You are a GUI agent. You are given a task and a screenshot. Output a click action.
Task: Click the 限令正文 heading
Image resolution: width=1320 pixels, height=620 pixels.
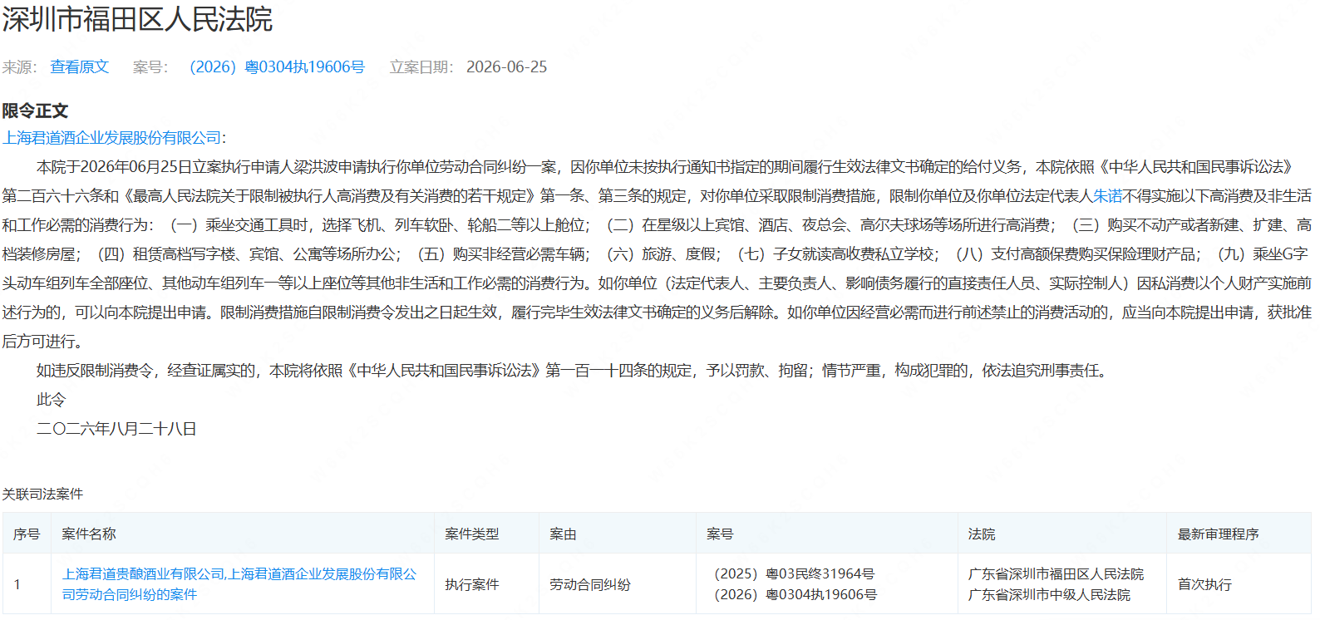35,111
